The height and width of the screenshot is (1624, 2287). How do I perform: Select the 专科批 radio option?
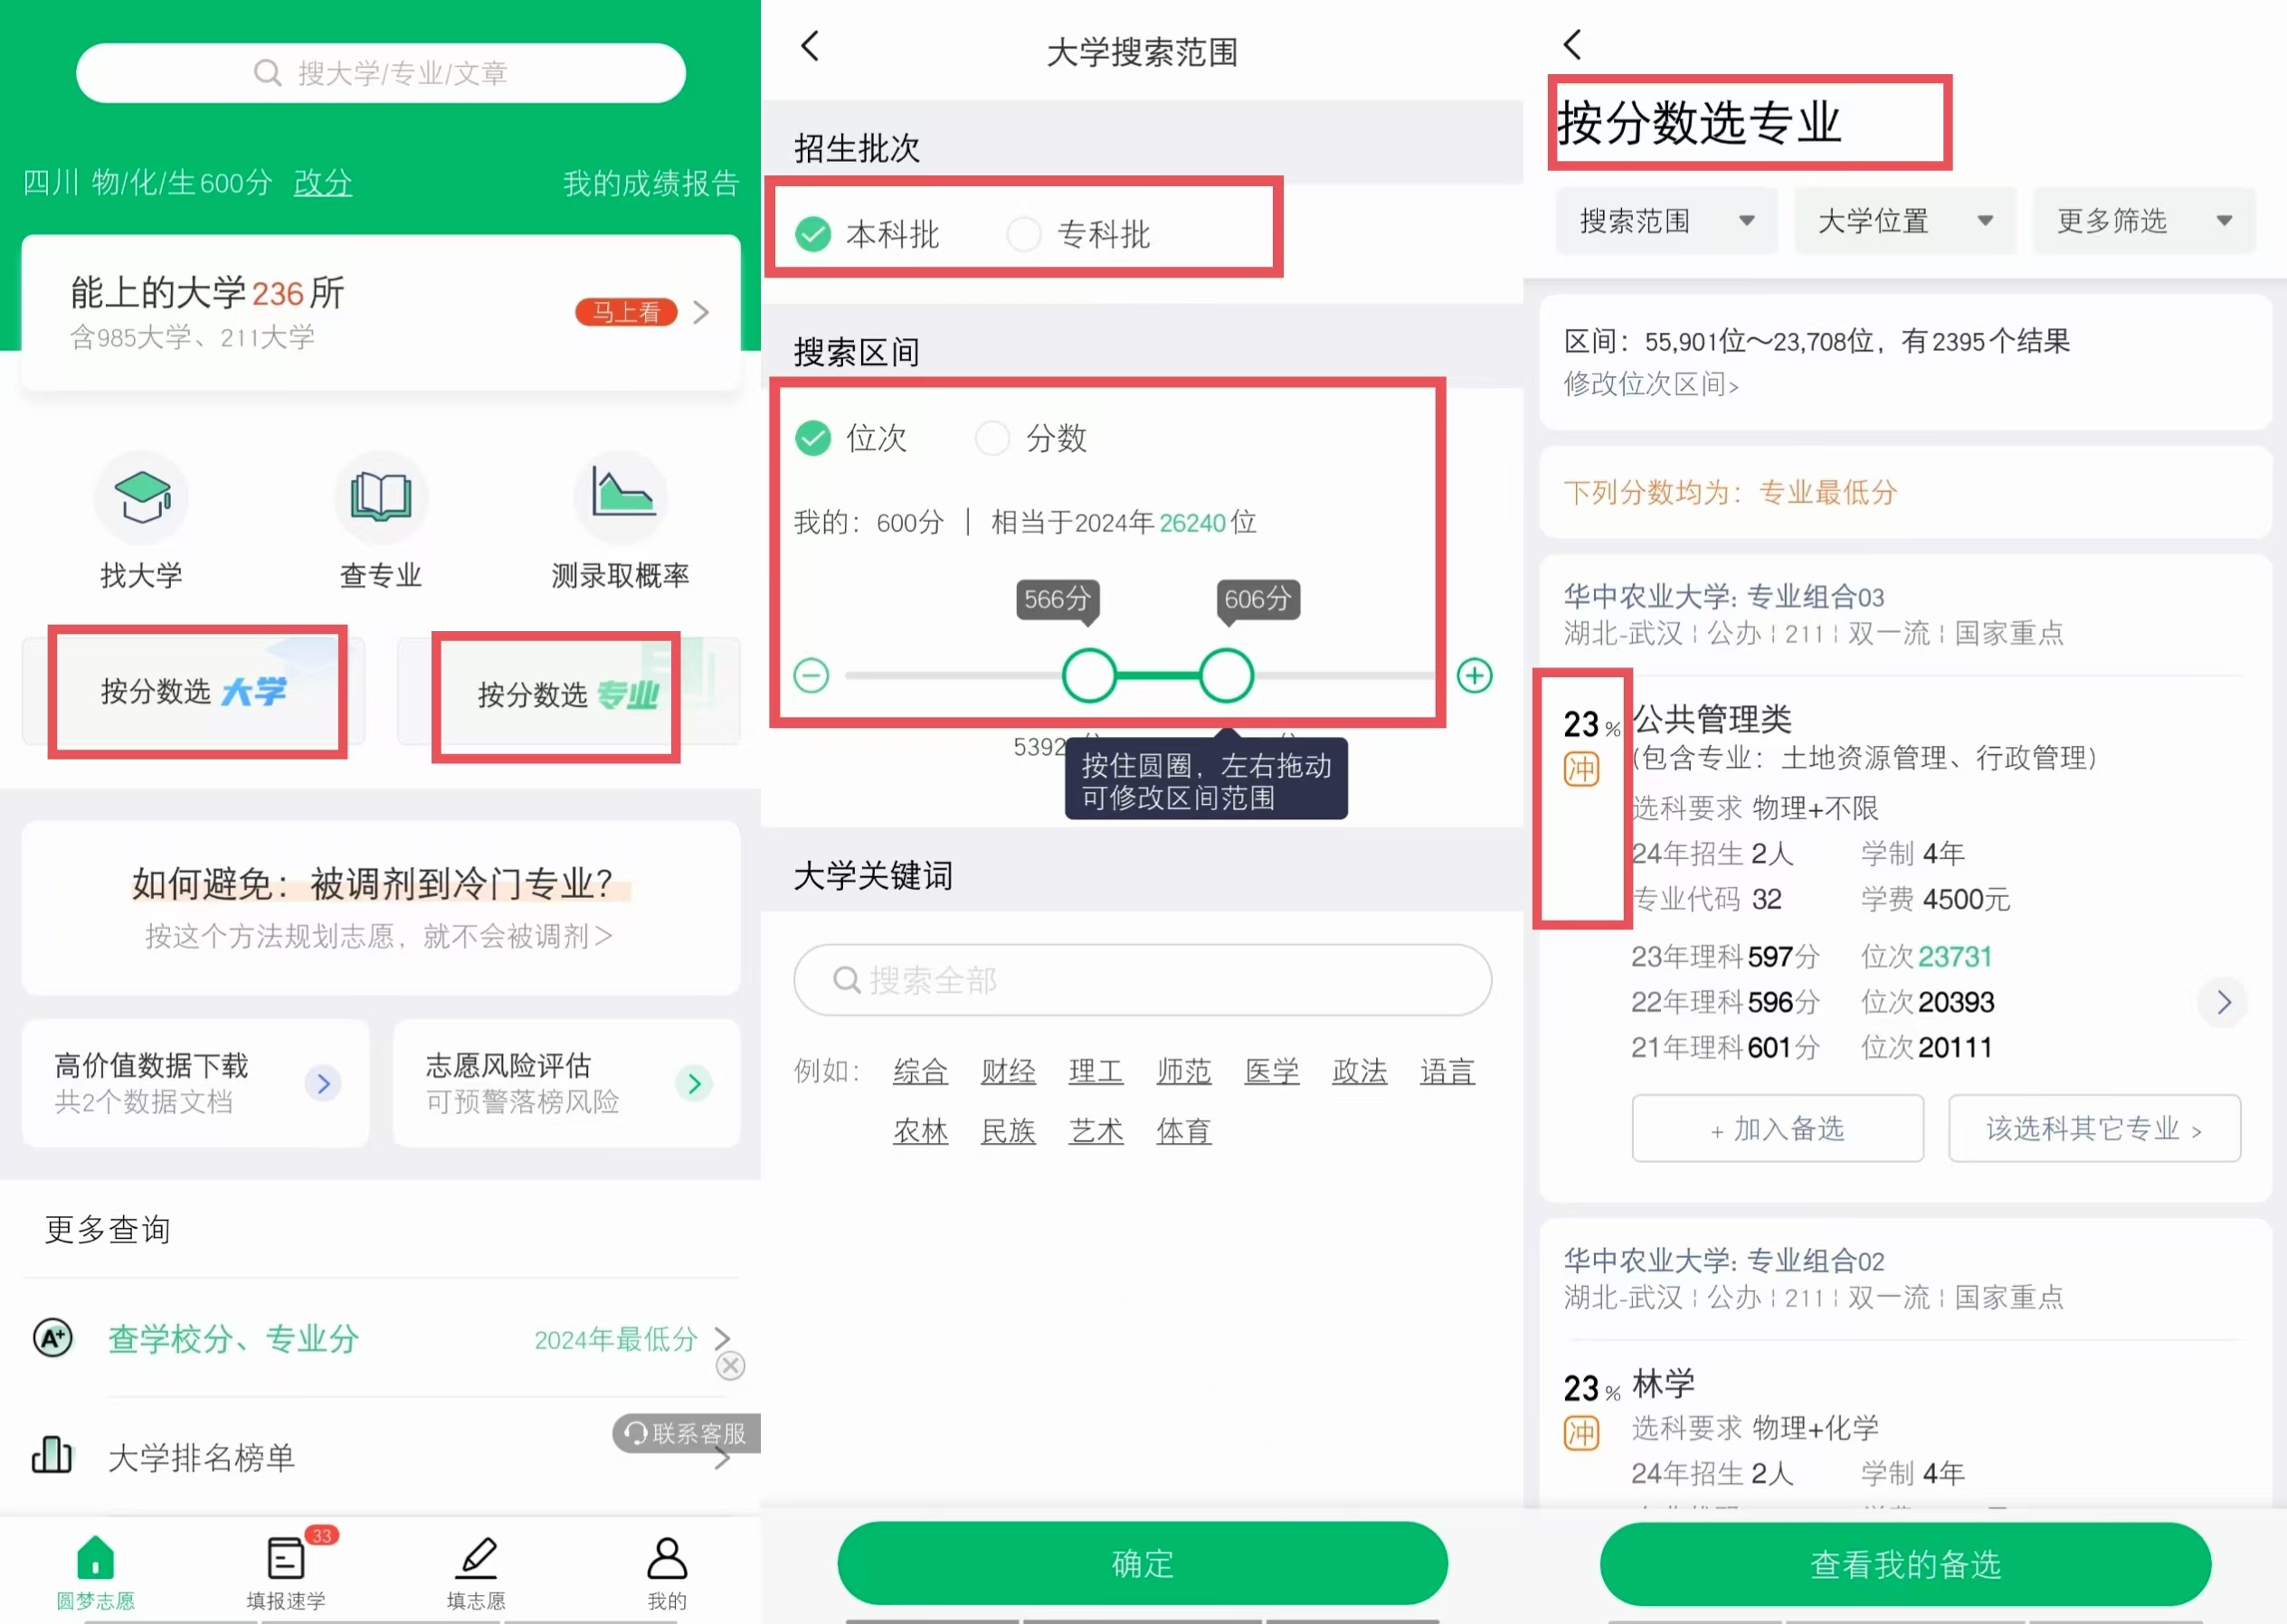click(x=1023, y=235)
